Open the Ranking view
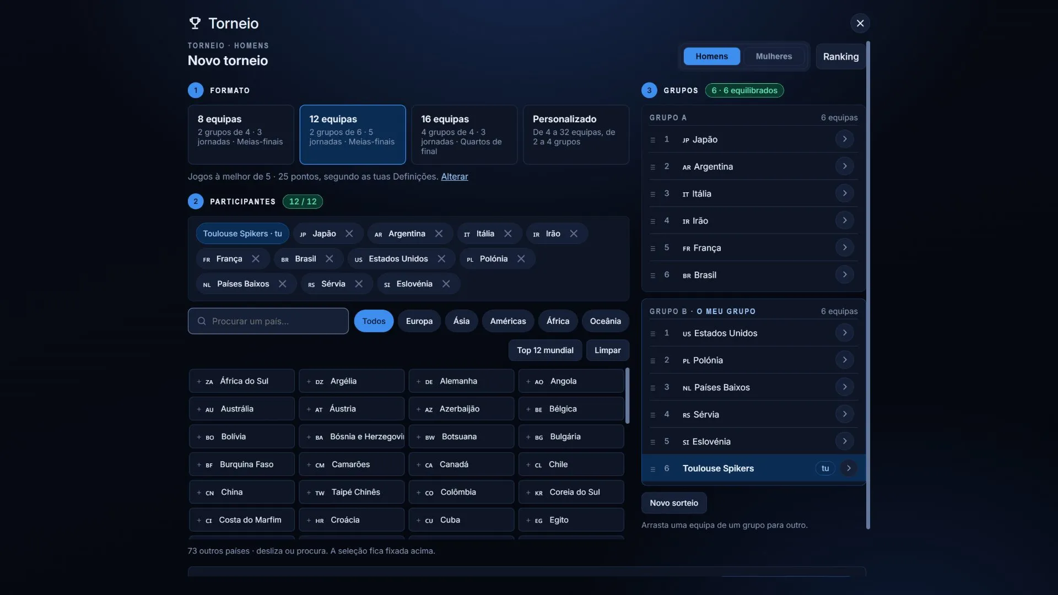Screen dimensions: 1058x595 pyautogui.click(x=840, y=56)
